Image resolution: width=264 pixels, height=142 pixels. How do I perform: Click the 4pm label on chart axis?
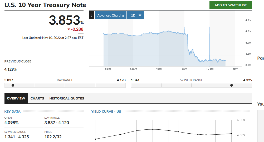pos(235,69)
